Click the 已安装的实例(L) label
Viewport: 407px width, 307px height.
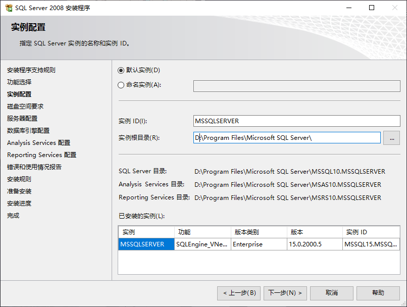click(x=142, y=216)
